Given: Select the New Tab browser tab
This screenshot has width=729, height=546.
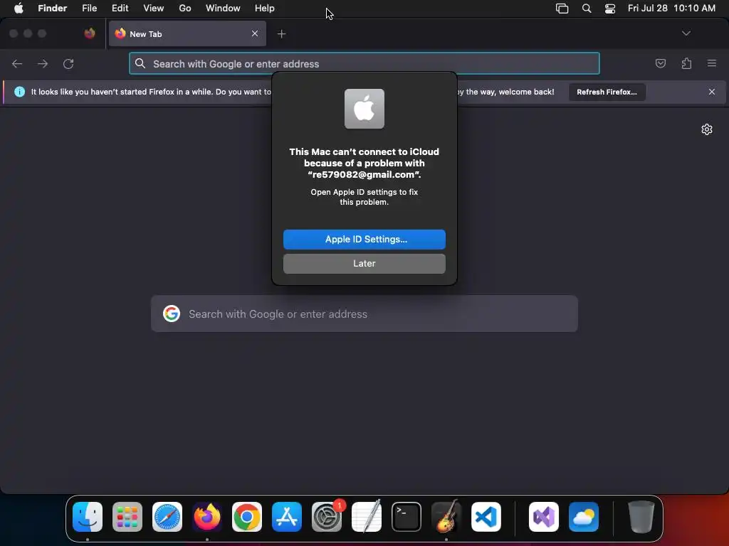Looking at the screenshot, I should pyautogui.click(x=187, y=34).
